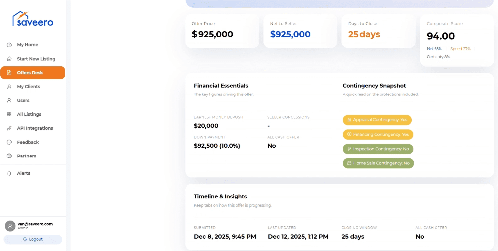Screen dimensions: 498x251
Task: Toggle the Financing Contingency badge
Action: click(x=378, y=135)
